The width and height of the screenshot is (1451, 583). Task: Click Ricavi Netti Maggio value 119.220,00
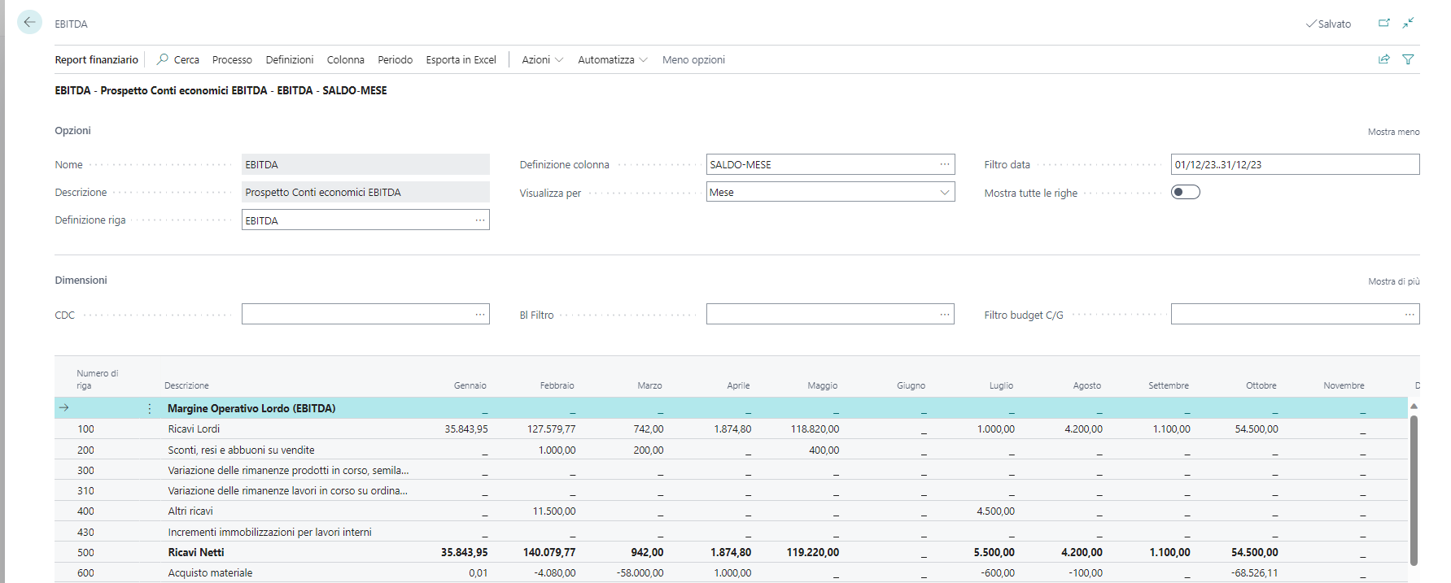point(812,552)
